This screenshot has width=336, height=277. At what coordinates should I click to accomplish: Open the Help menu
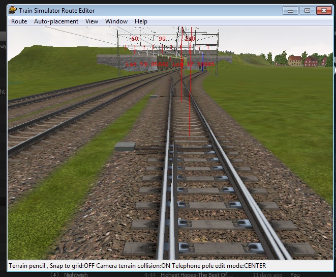click(141, 21)
